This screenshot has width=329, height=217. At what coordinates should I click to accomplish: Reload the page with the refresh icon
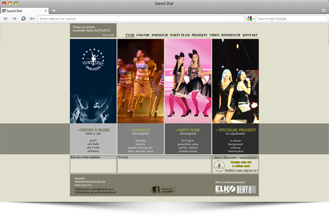(23, 19)
